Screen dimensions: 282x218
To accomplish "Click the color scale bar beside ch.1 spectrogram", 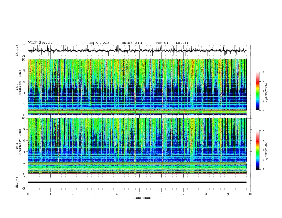I will coord(258,91).
